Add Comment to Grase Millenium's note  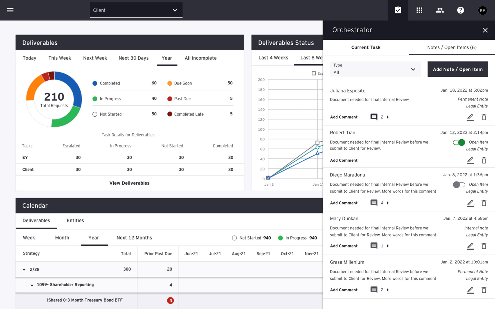tap(344, 290)
